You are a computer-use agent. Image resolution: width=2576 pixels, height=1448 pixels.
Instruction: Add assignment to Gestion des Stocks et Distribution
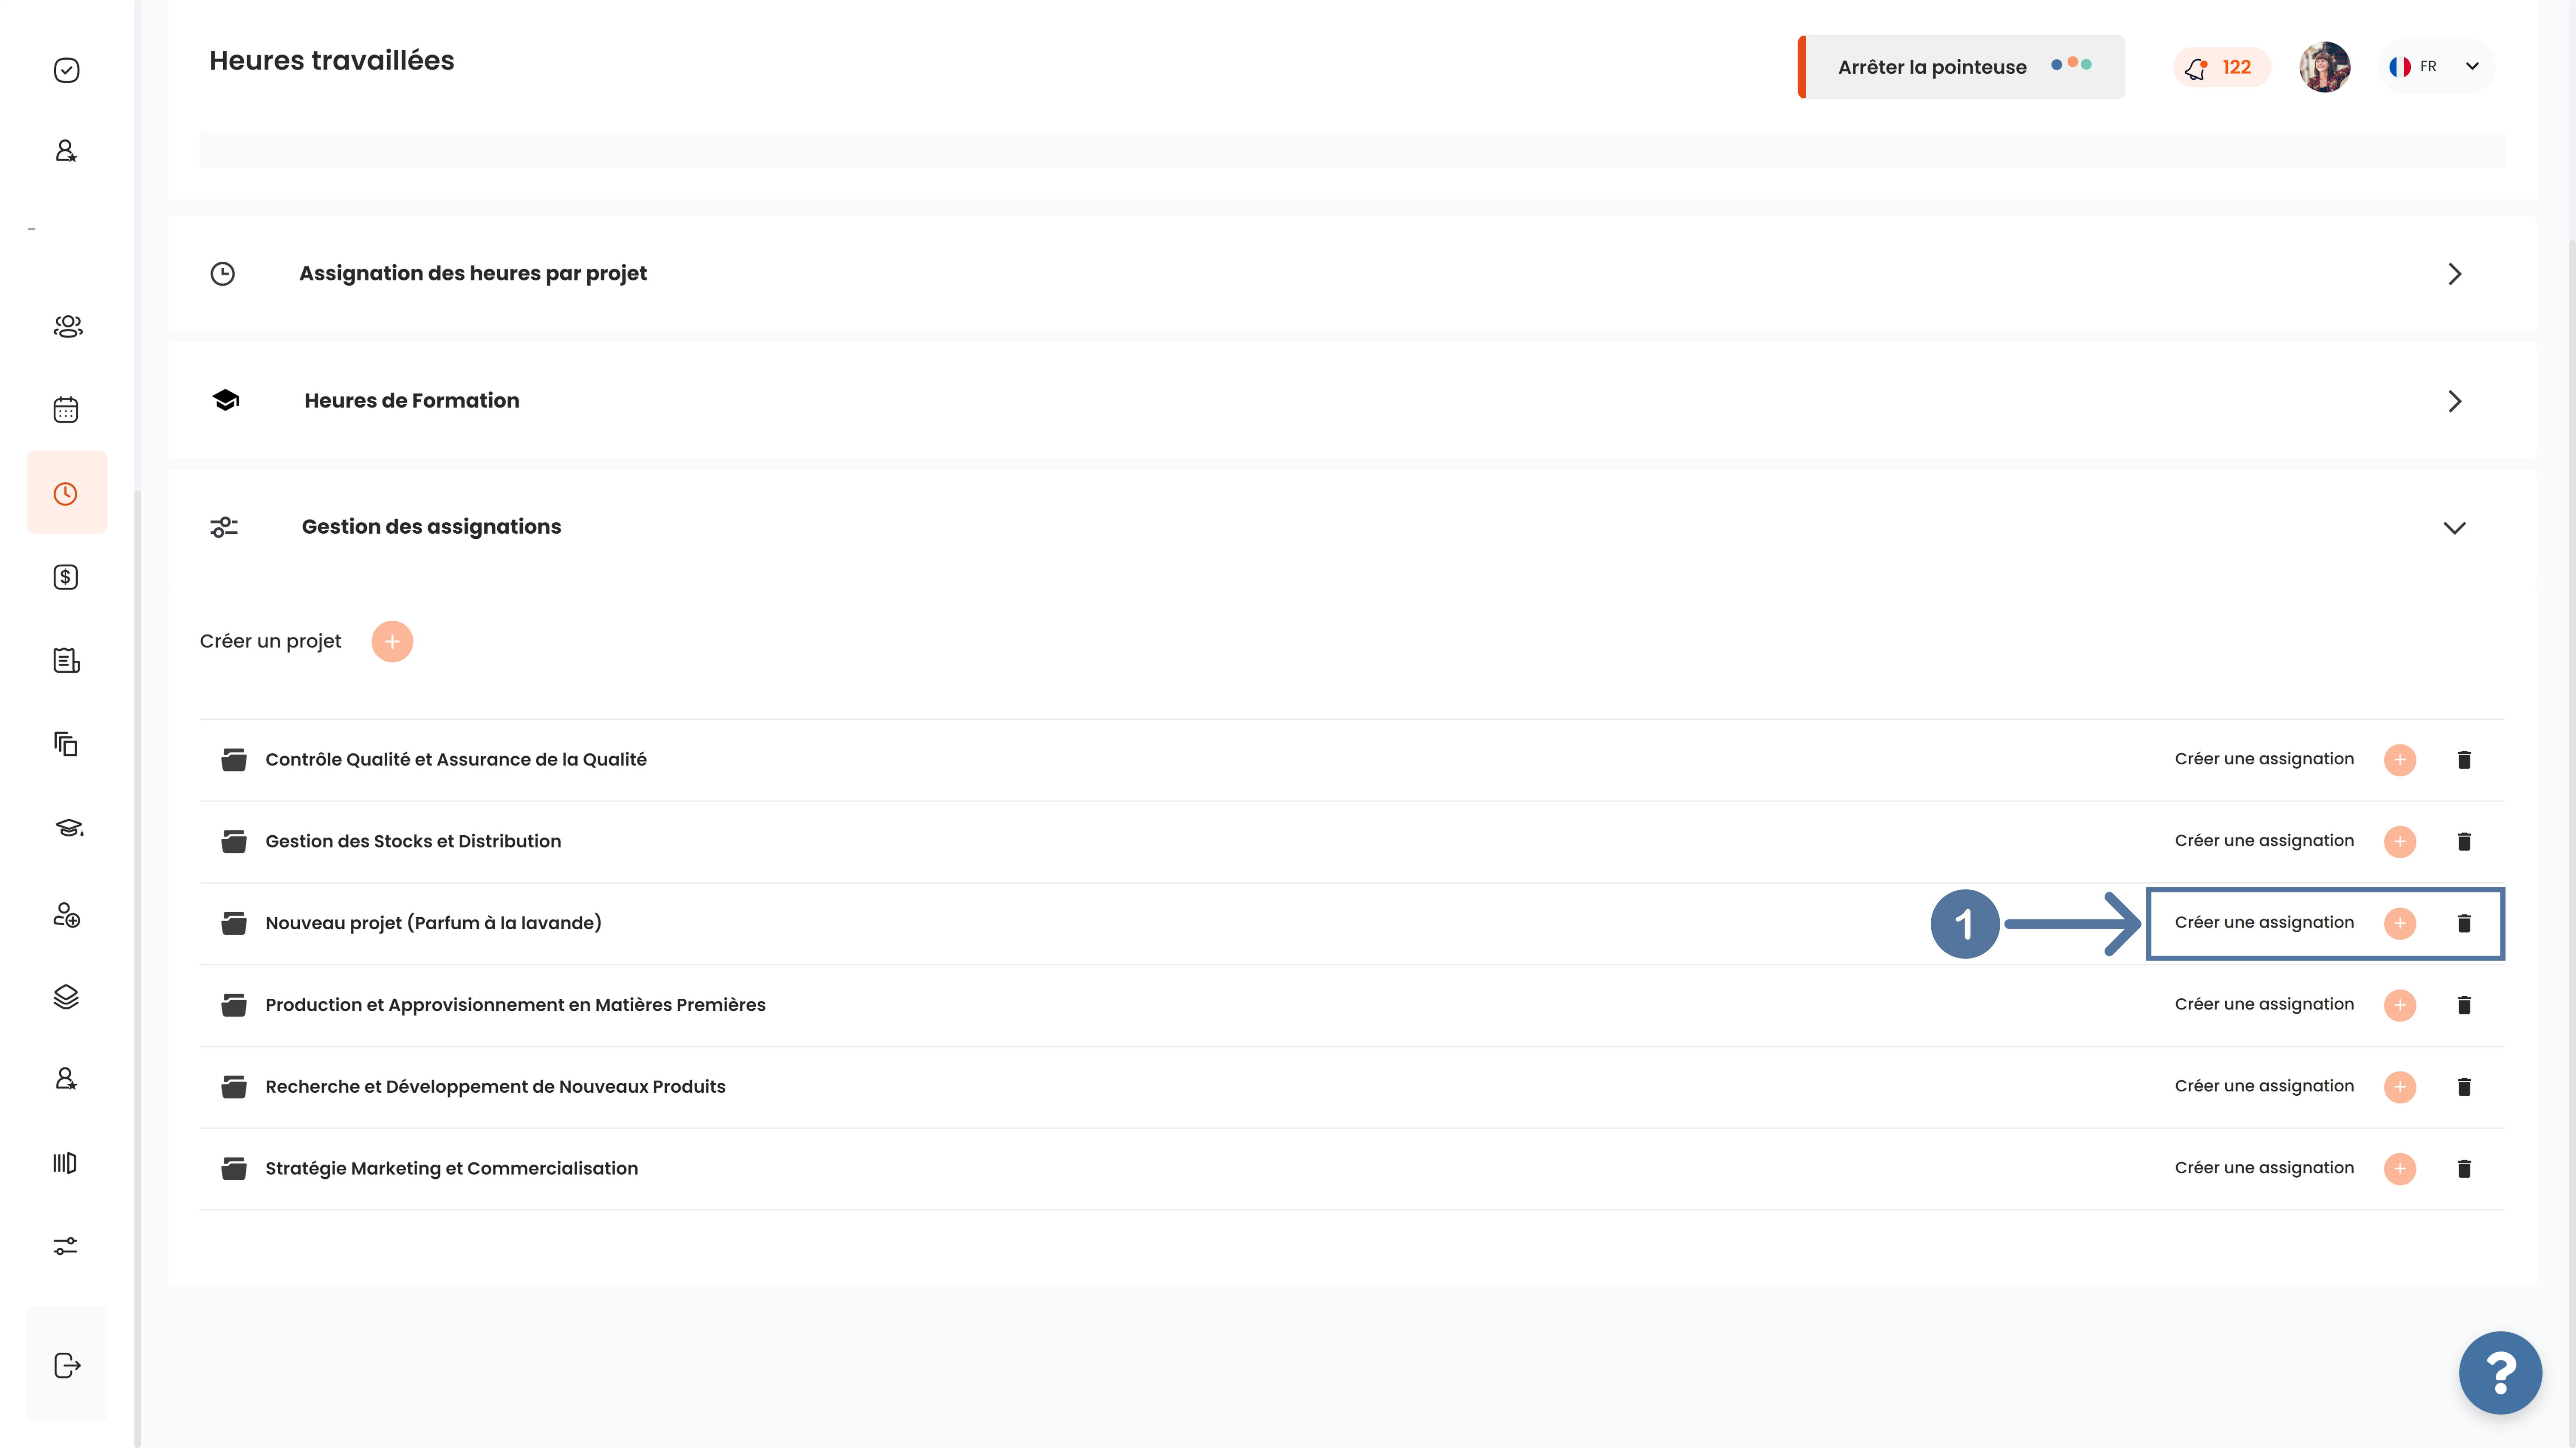2400,841
